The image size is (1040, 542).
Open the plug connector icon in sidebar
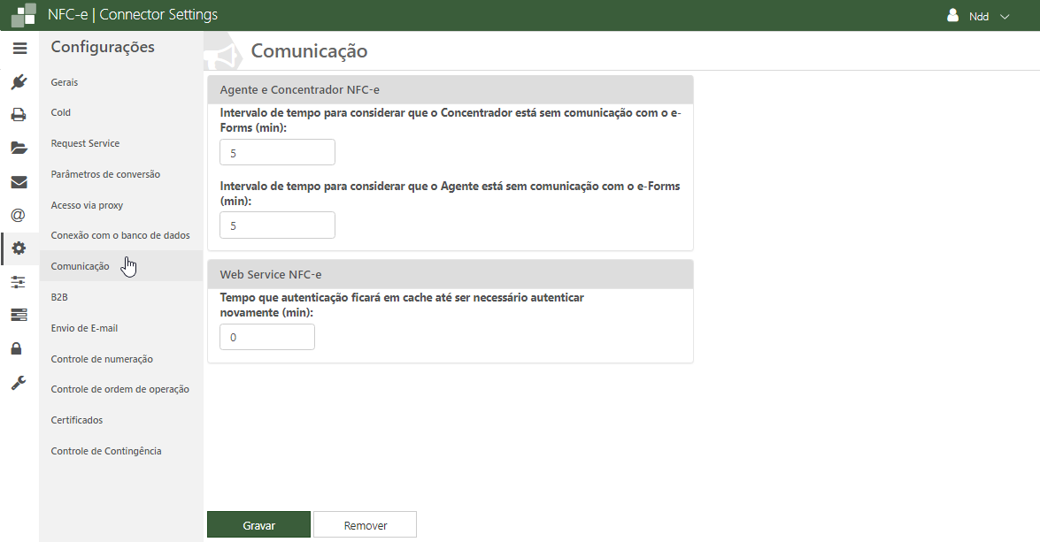coord(19,82)
